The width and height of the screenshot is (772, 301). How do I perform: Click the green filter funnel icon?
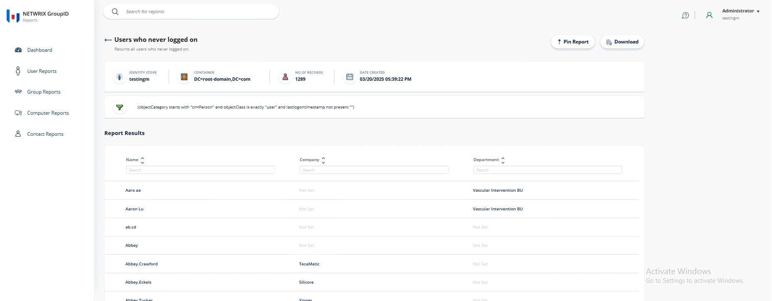coord(119,107)
